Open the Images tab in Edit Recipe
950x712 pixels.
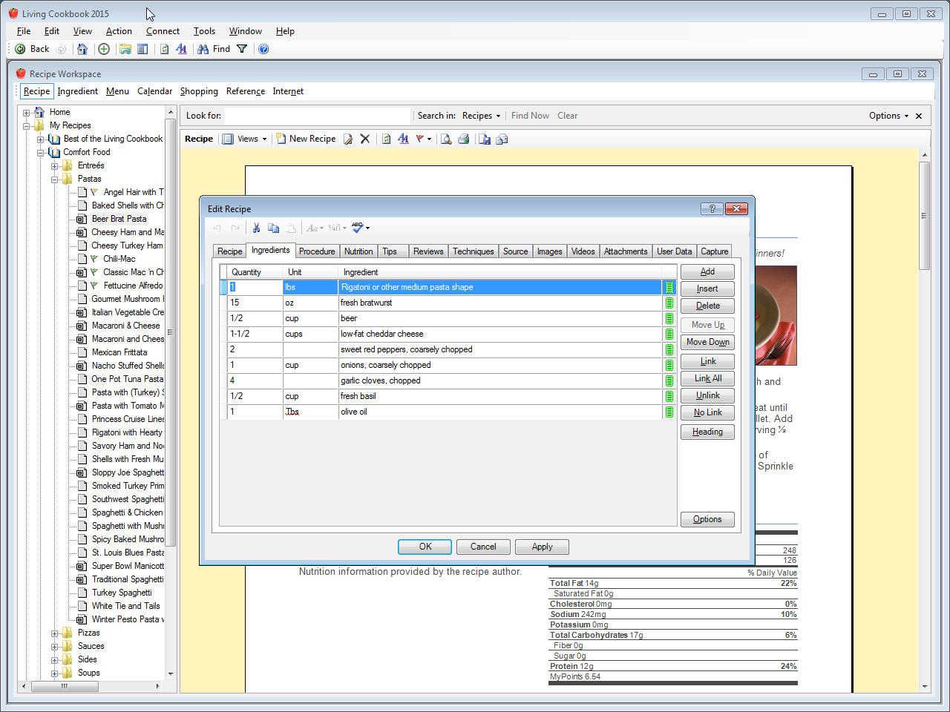(549, 251)
